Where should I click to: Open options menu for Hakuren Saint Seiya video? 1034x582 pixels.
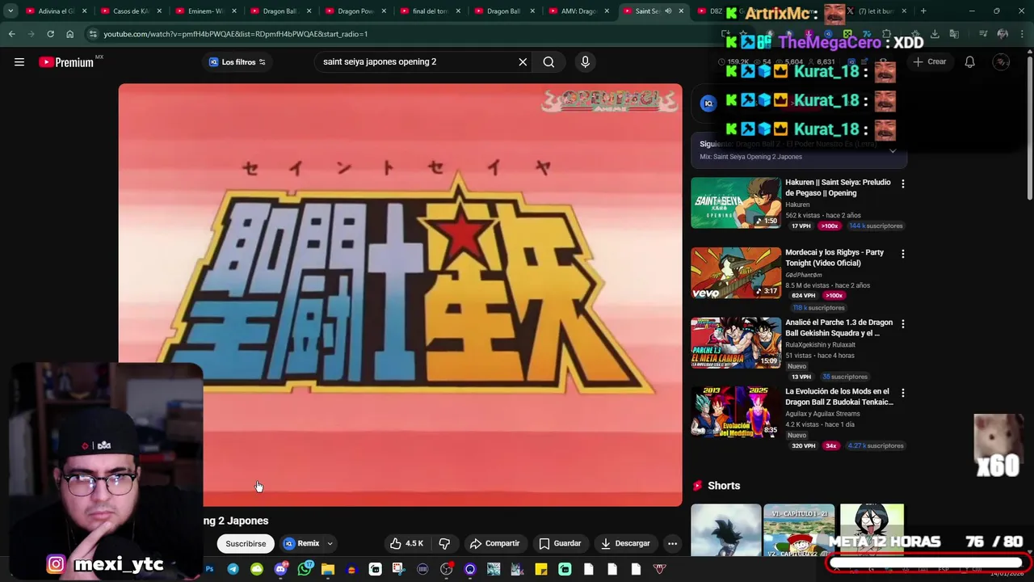click(x=902, y=184)
